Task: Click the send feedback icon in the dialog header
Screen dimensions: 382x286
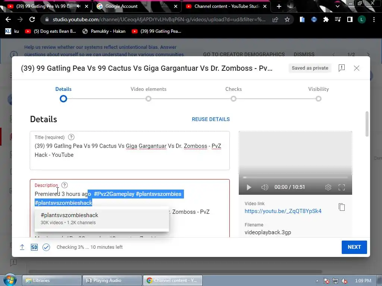Action: point(342,68)
